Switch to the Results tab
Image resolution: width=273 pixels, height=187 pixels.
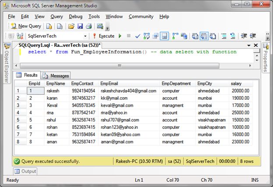pos(27,75)
